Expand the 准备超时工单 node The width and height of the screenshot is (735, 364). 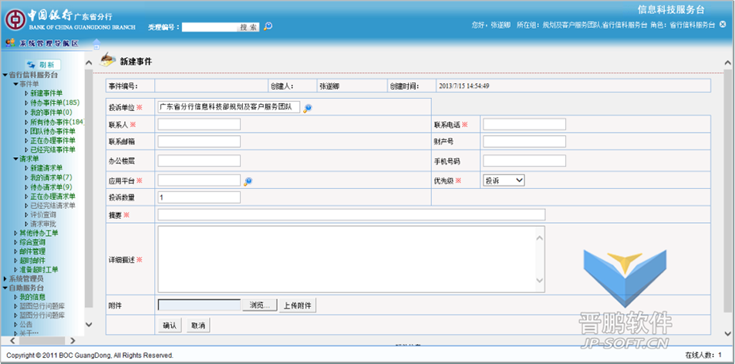point(15,269)
